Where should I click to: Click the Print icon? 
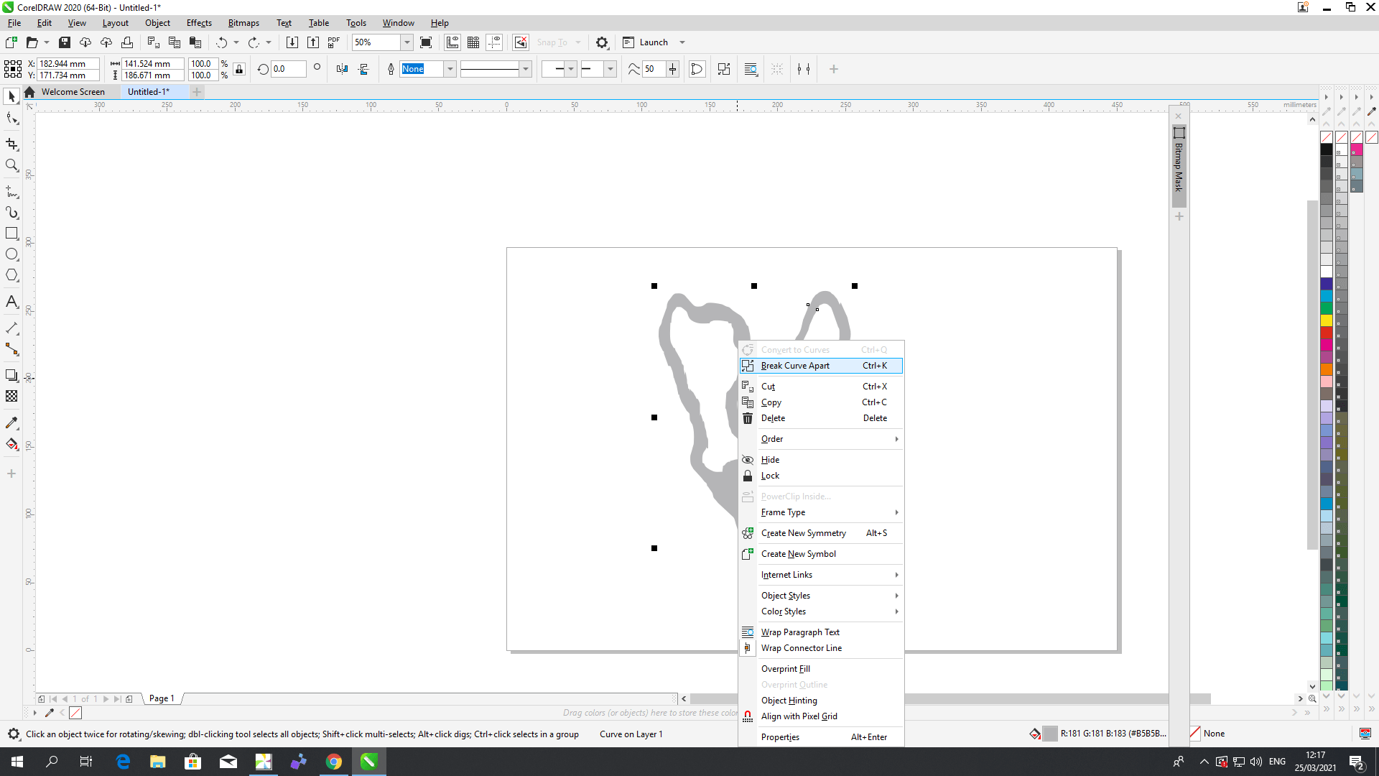127,42
